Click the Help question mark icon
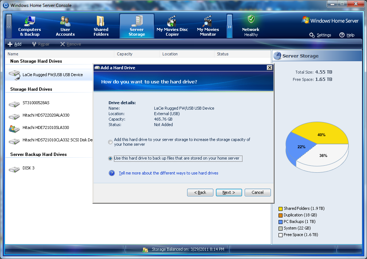This screenshot has width=367, height=259. click(342, 35)
